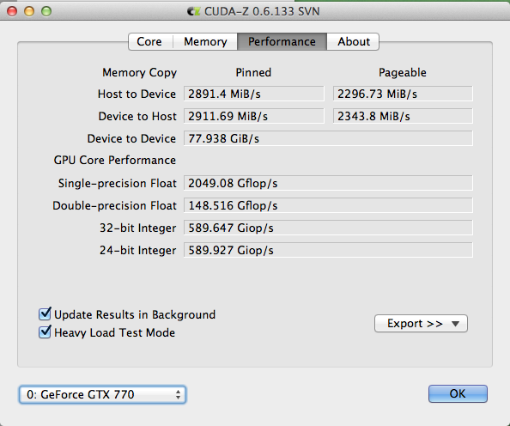The image size is (510, 426).
Task: Disable Update Results in Background checkbox
Action: coord(45,314)
